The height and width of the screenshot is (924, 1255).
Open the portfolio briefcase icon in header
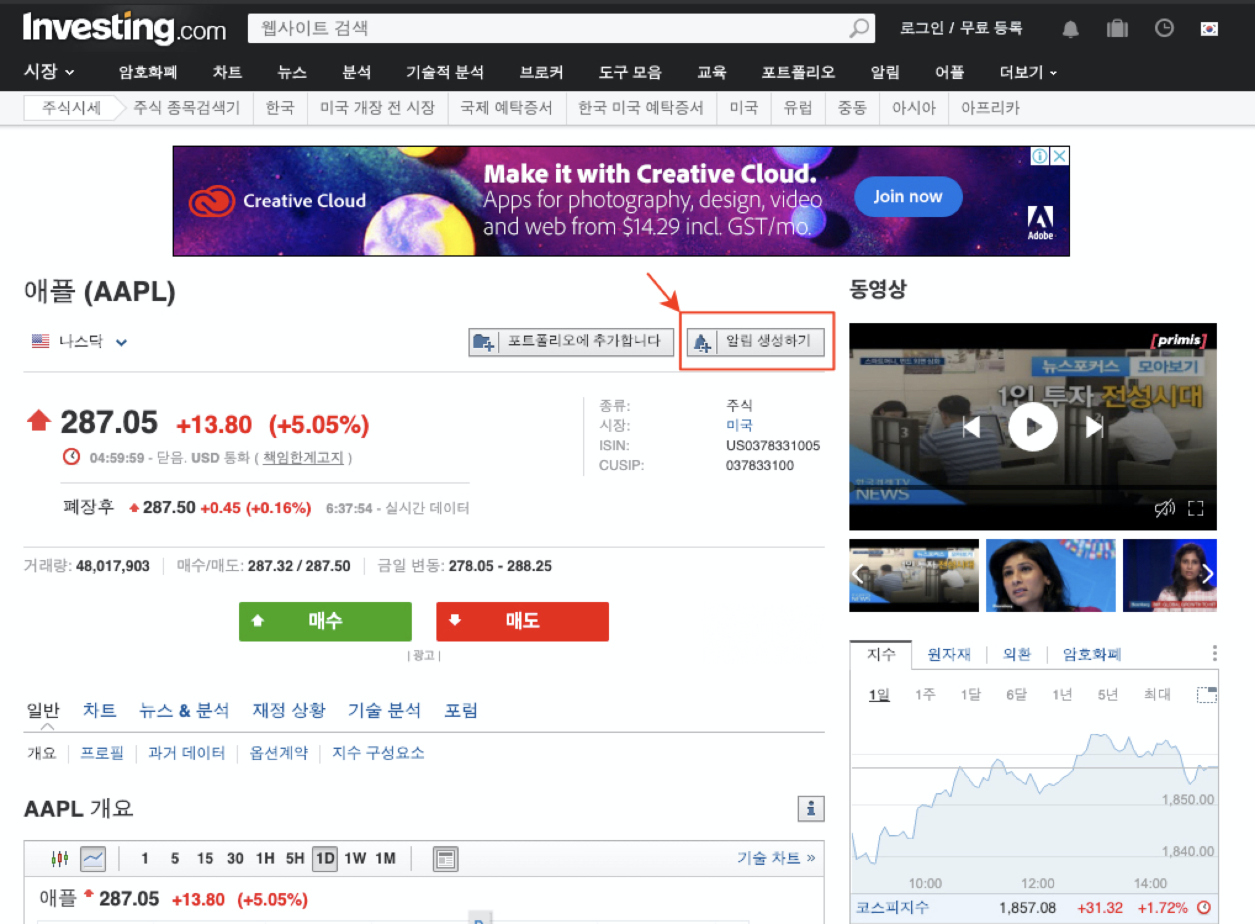click(1116, 29)
